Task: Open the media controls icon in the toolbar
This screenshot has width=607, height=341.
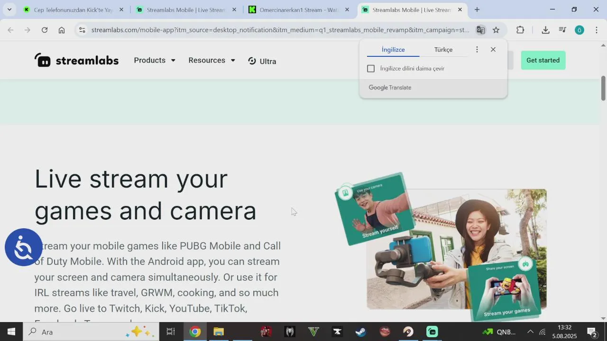Action: [562, 30]
